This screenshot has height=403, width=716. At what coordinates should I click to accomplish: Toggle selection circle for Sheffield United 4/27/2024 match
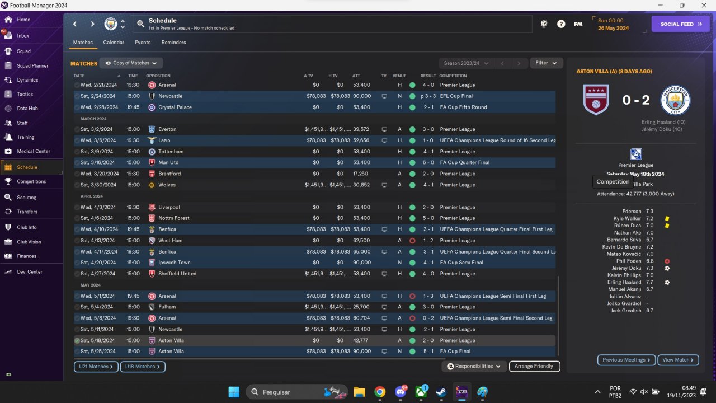[77, 274]
